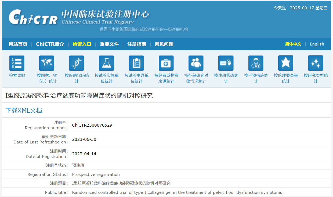
Task: Select 检索入口 in the navigation bar
Action: 82,44
